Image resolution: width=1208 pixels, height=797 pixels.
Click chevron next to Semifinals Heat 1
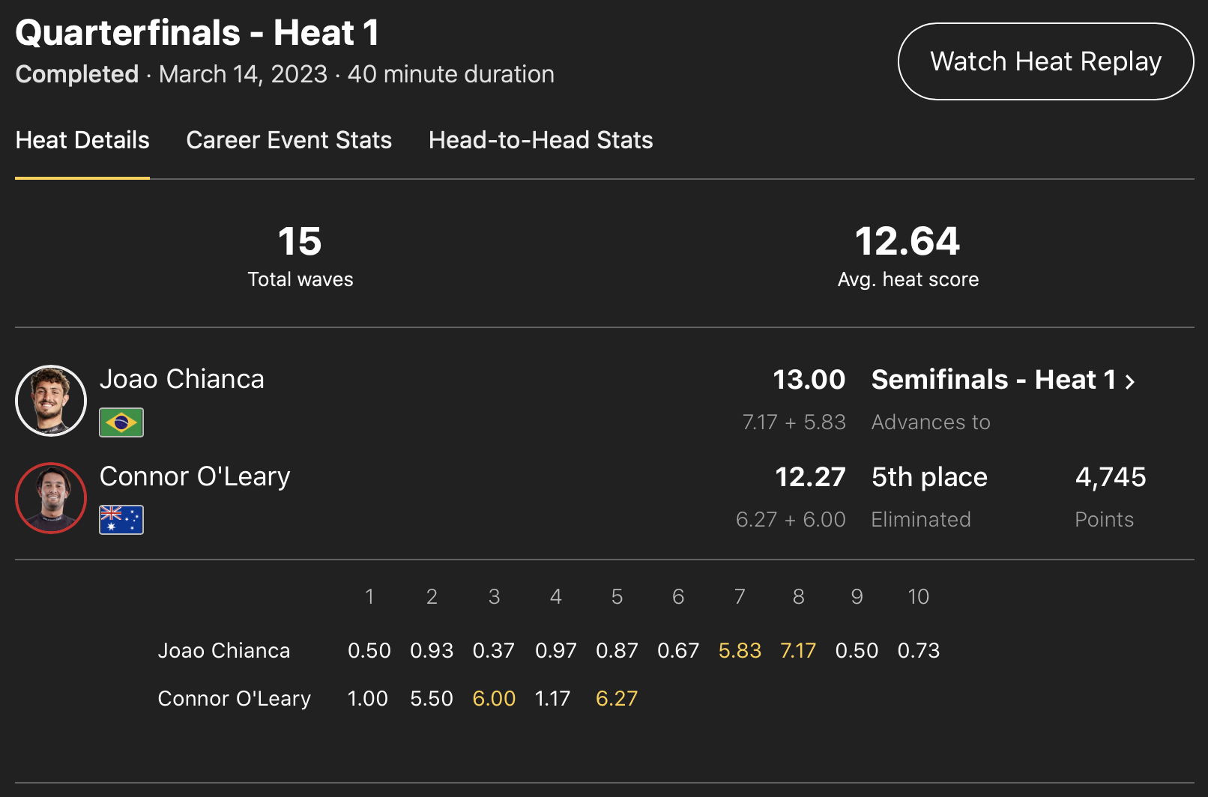pos(1130,381)
